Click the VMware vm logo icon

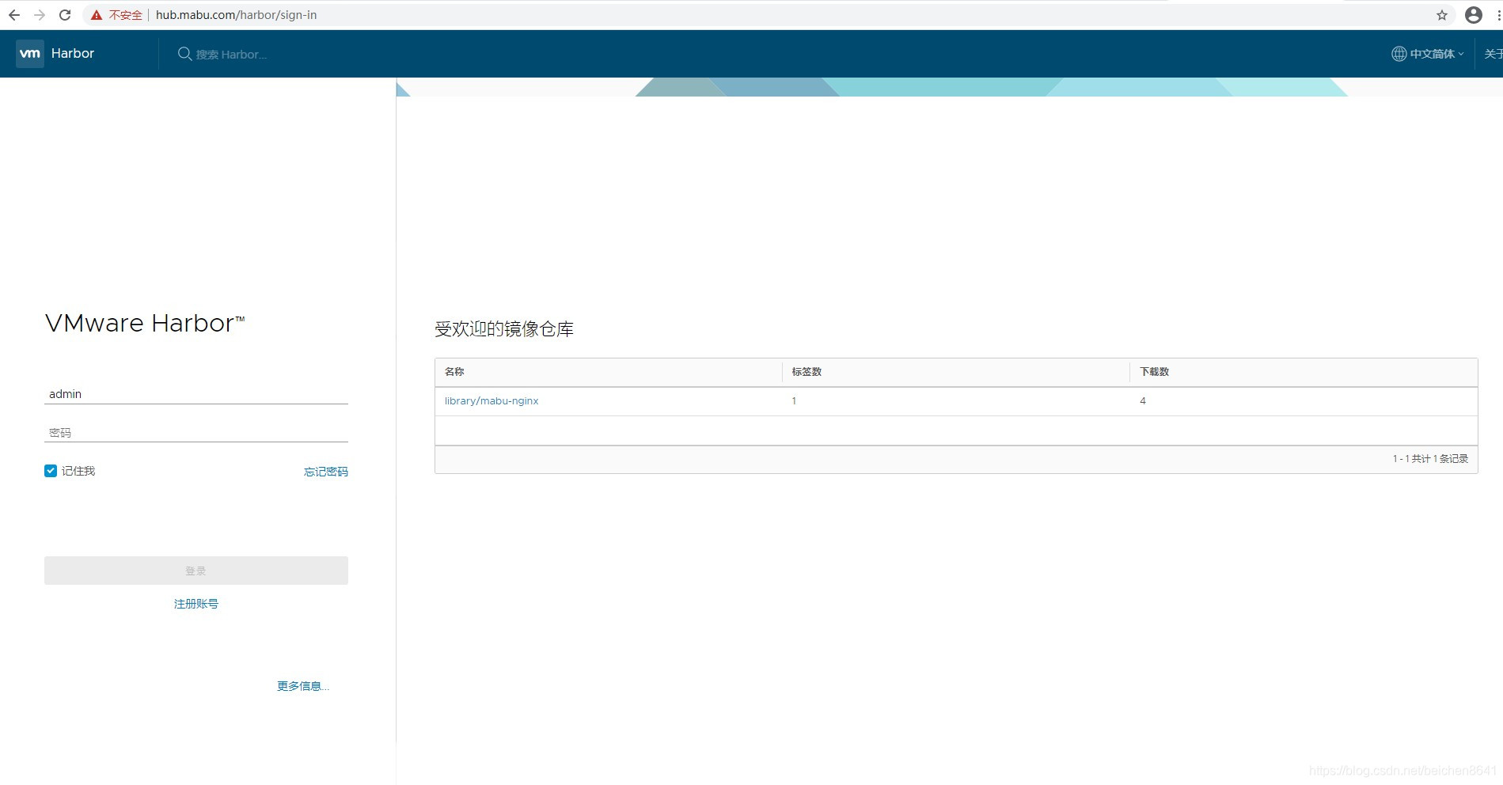[30, 53]
